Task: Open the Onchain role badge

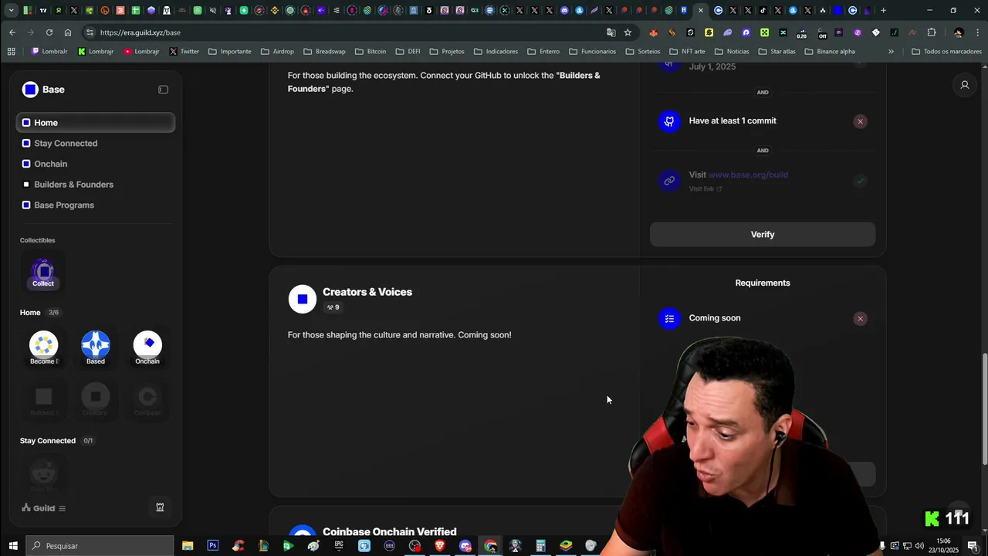Action: (x=147, y=347)
